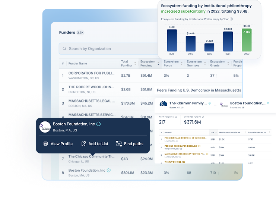Open Corporation for Public funder row
Image resolution: width=276 pixels, height=197 pixels.
pyautogui.click(x=91, y=73)
